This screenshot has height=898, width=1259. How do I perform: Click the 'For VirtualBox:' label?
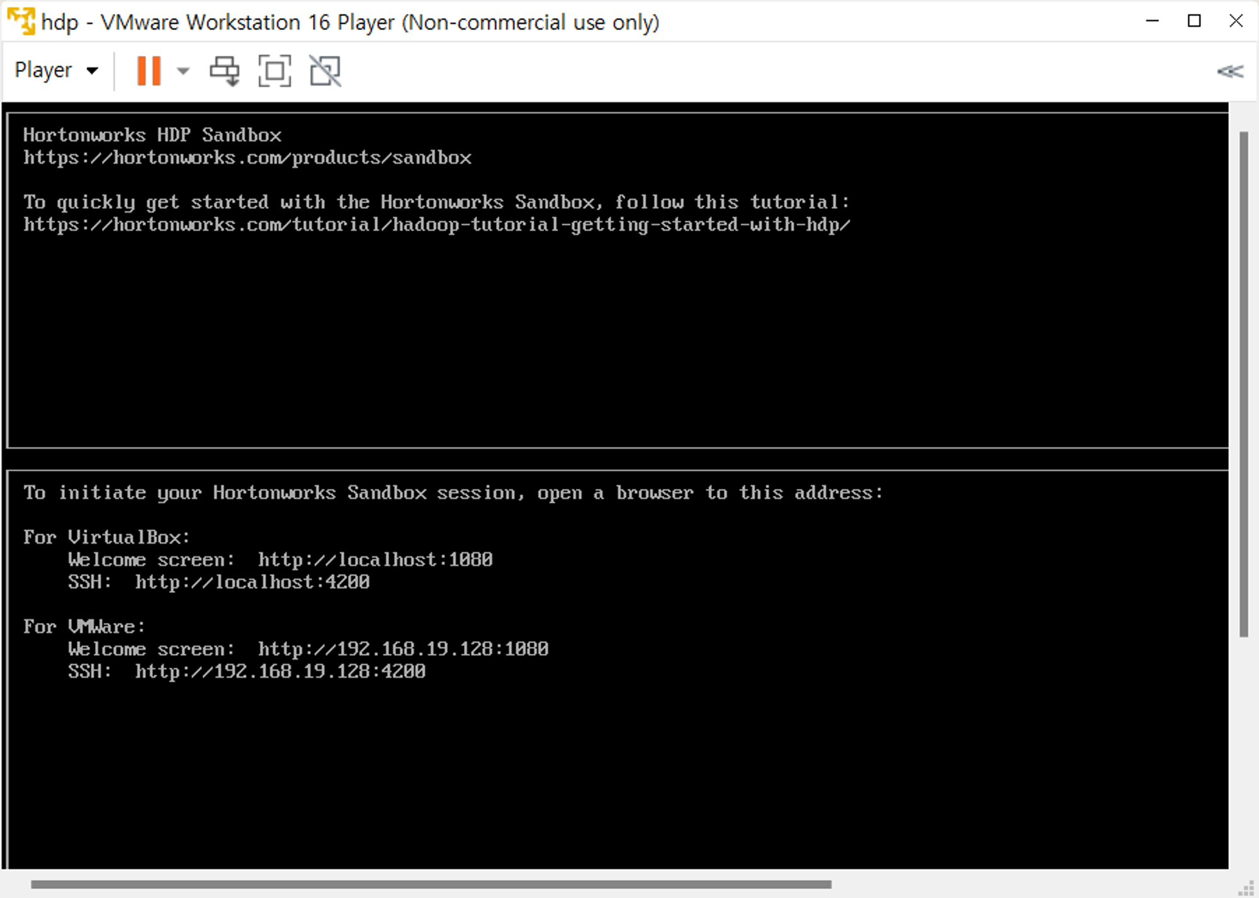pos(106,537)
